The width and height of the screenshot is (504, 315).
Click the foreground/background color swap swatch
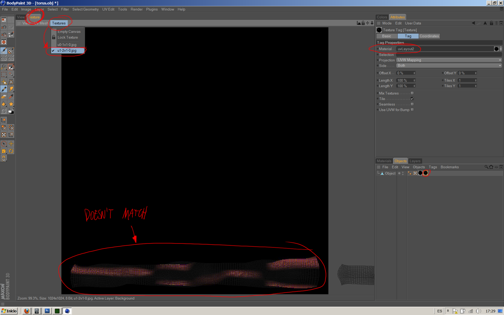coord(11,111)
